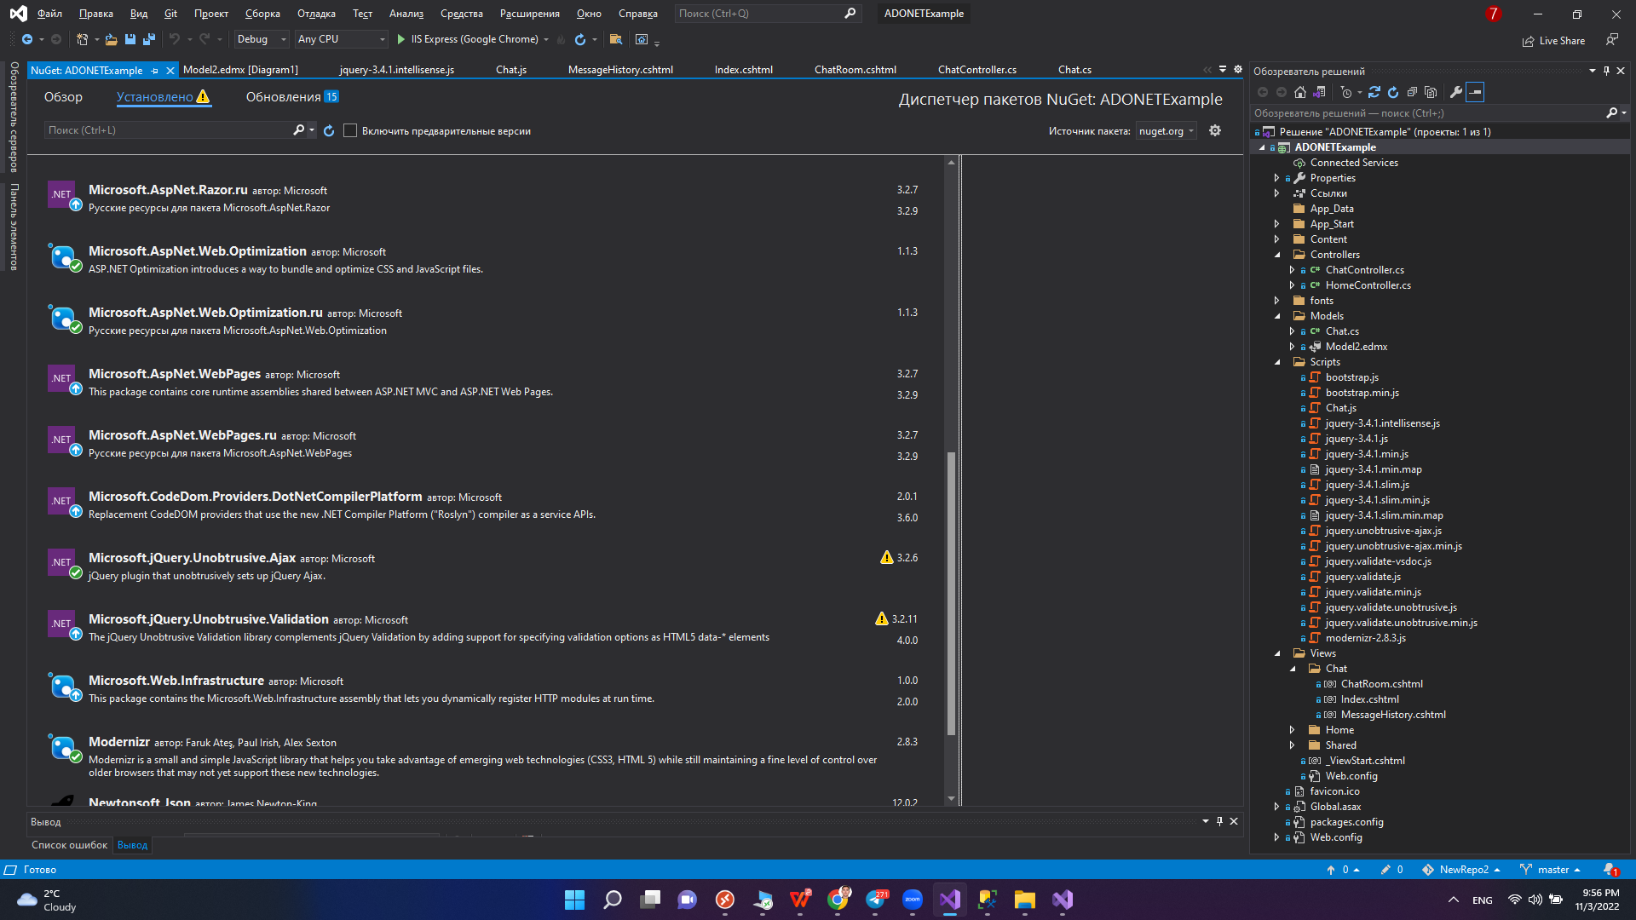The image size is (1636, 920).
Task: Open Google Chrome from taskbar
Action: (x=838, y=900)
